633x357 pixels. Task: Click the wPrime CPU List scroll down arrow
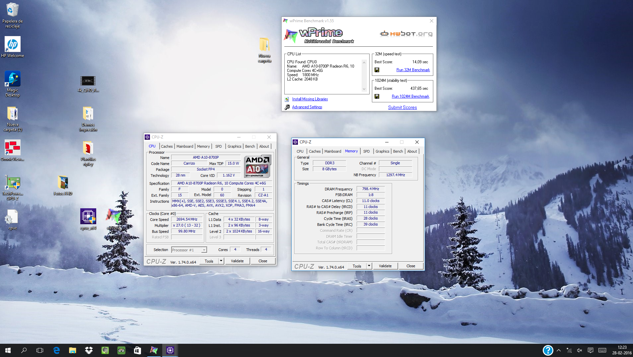tap(364, 89)
